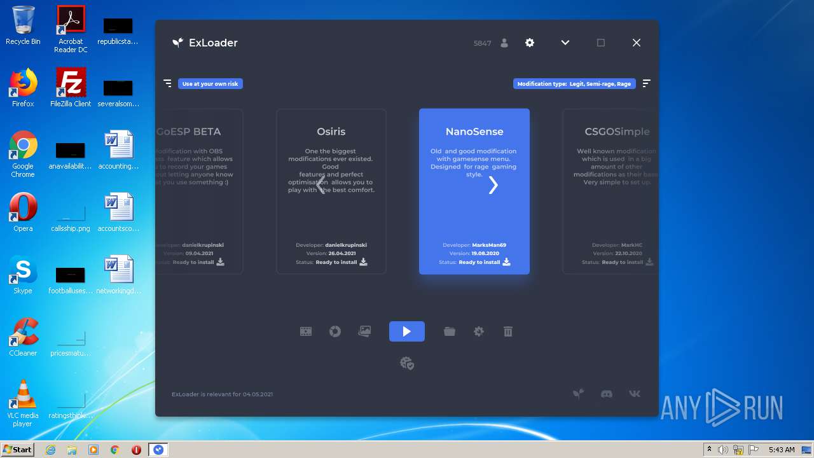Viewport: 814px width, 458px height.
Task: Click the volume speaker tray icon
Action: 723,450
